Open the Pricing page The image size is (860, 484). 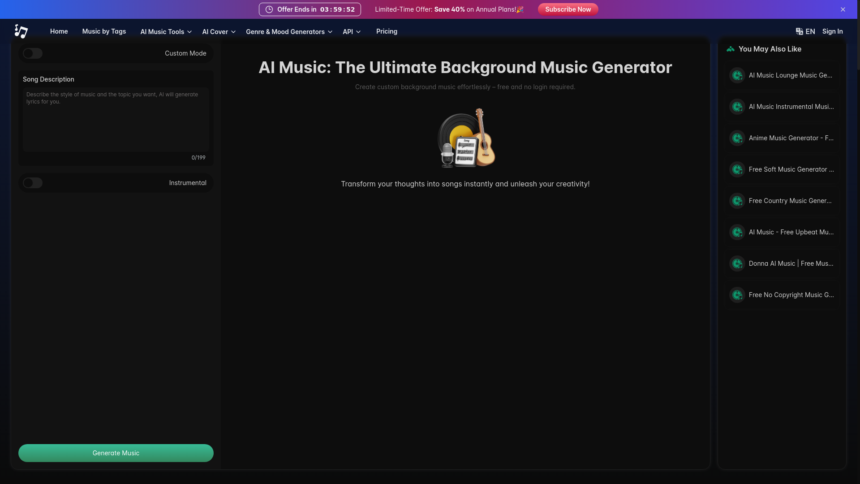[x=387, y=31]
